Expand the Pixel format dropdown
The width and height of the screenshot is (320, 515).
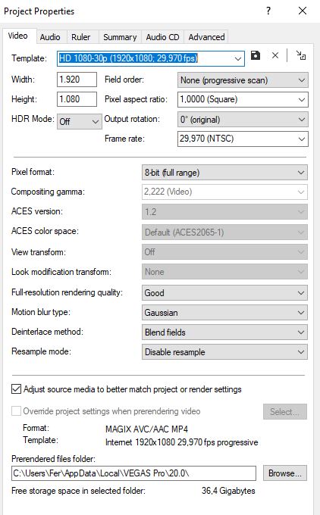pos(224,173)
